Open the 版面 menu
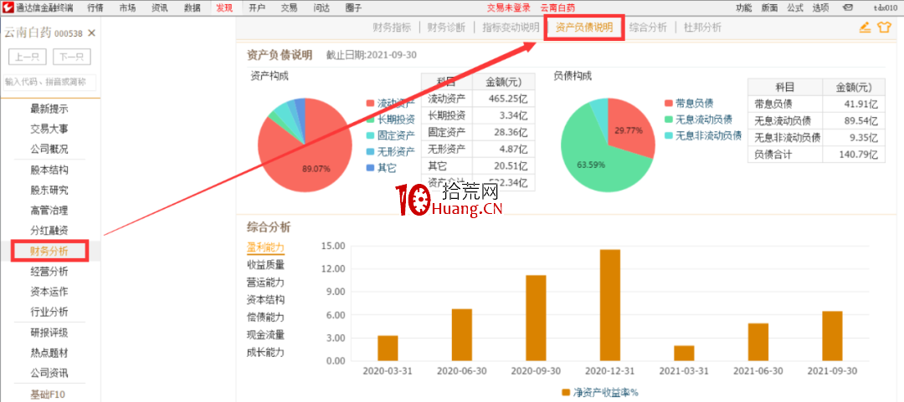This screenshot has width=904, height=402. pos(770,8)
